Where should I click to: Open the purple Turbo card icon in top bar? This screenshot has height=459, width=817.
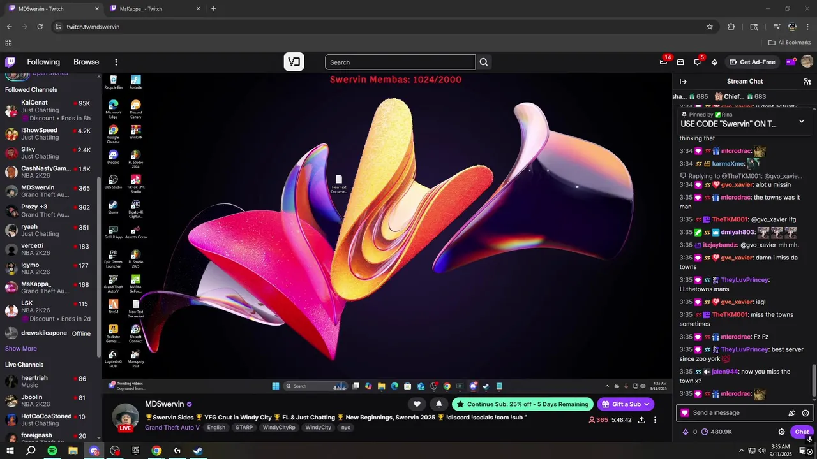click(x=790, y=62)
